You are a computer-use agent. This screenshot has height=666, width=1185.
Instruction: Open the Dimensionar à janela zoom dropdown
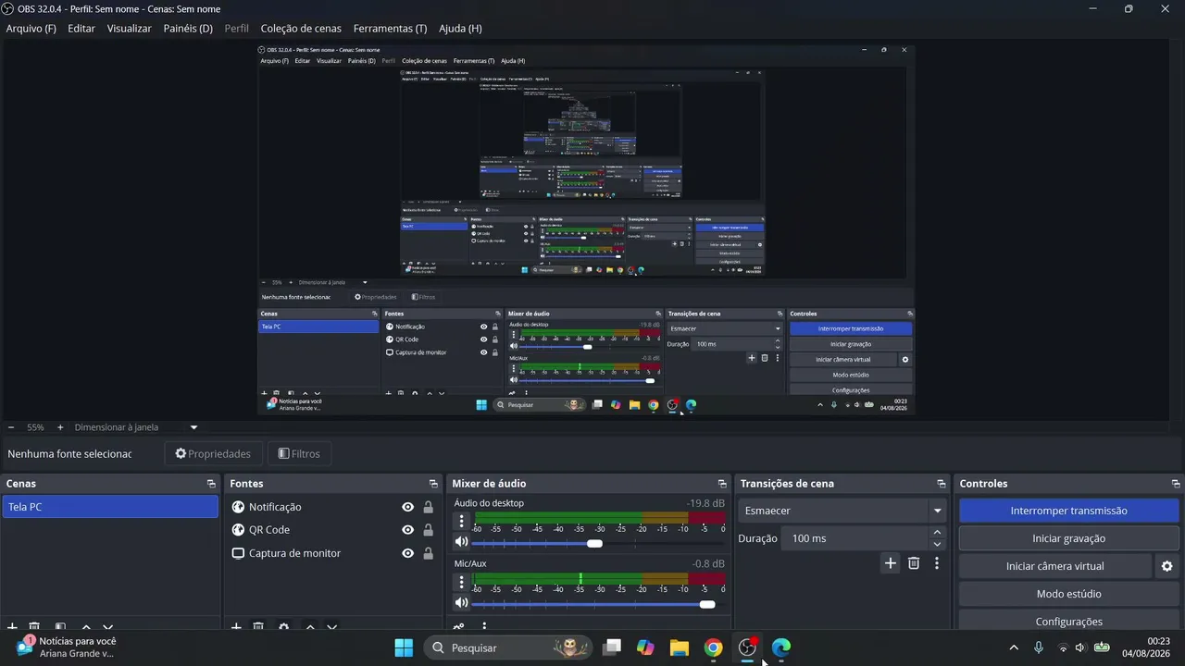tap(136, 427)
